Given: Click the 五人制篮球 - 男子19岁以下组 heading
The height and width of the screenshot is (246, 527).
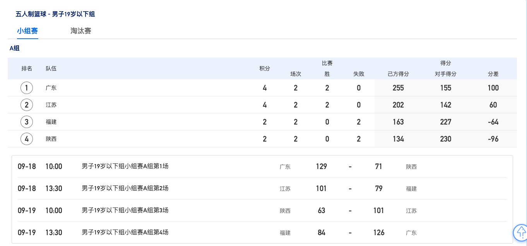Looking at the screenshot, I should pos(55,14).
